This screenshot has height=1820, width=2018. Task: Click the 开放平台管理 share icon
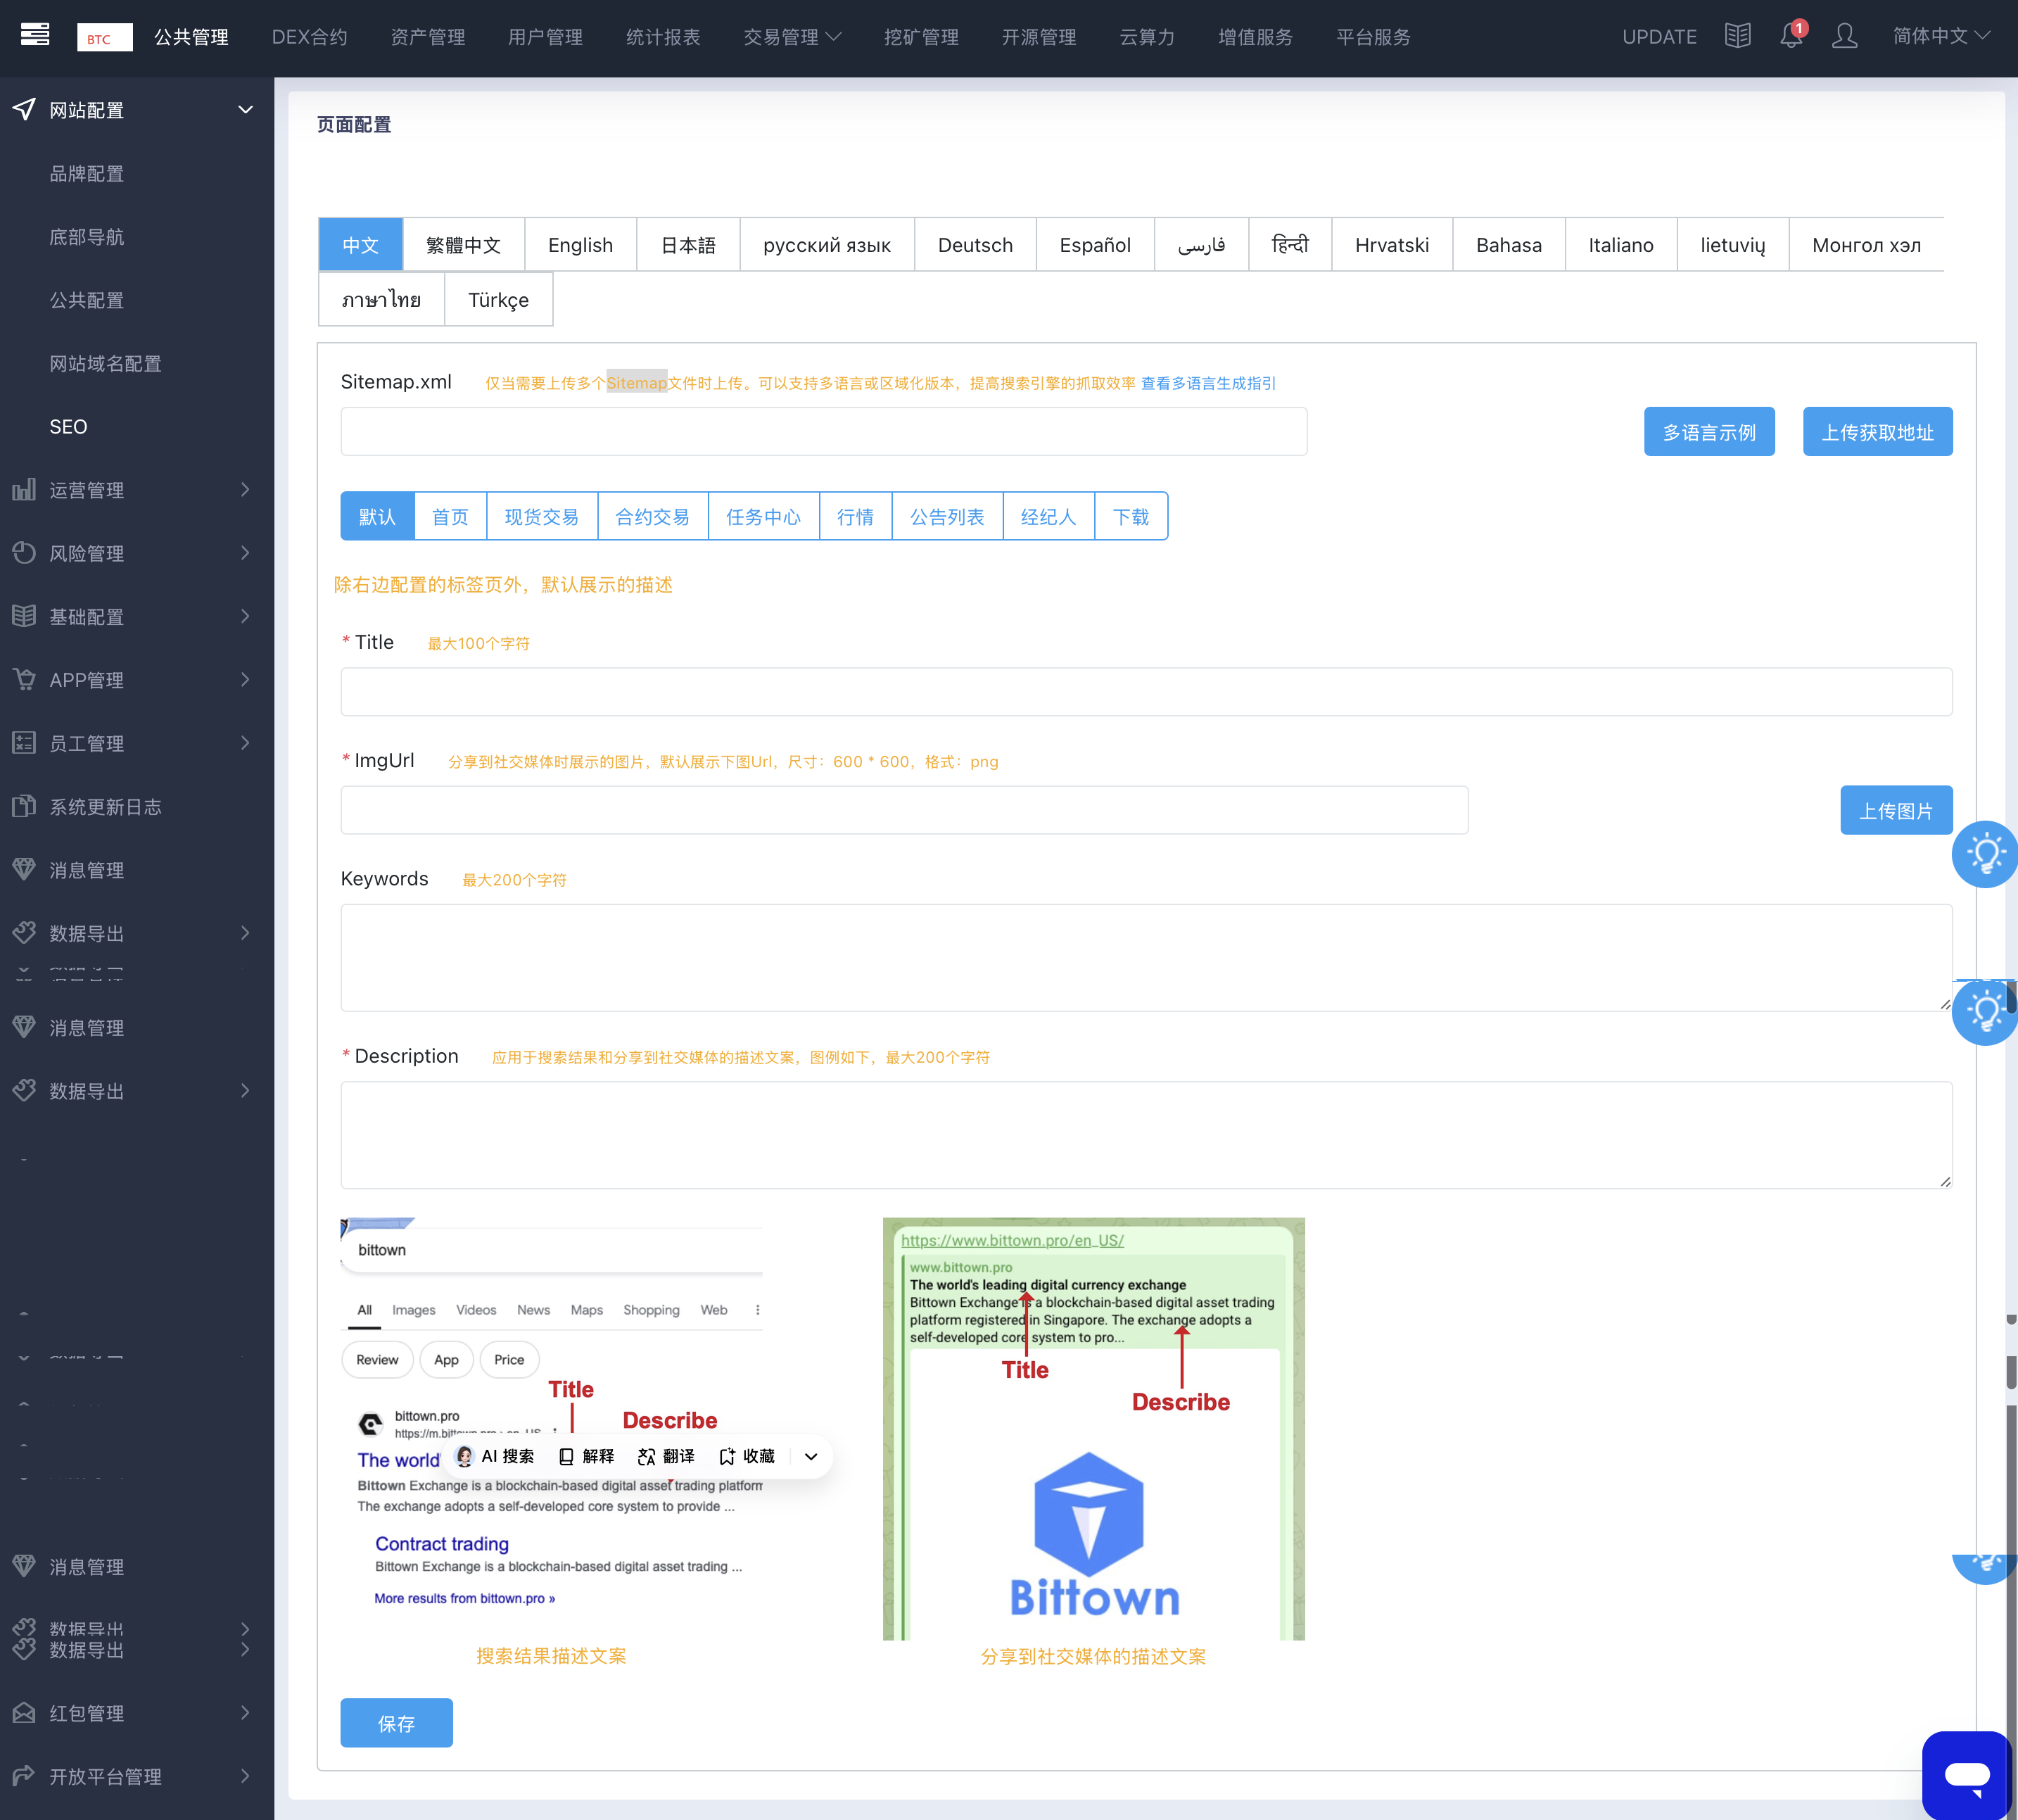24,1776
